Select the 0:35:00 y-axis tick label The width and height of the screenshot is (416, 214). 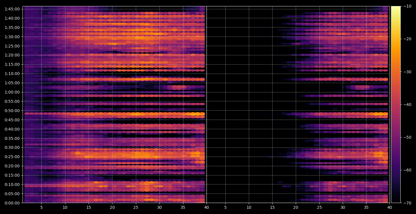tap(12, 138)
